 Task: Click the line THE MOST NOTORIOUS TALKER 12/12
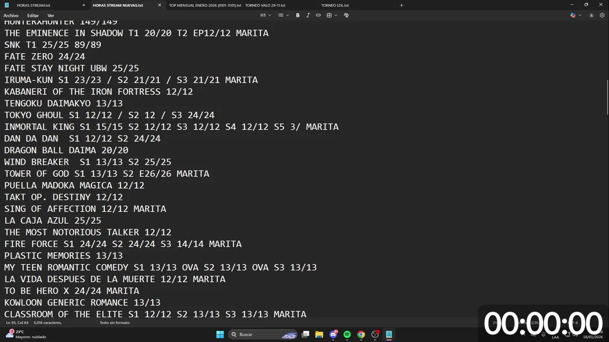88,232
